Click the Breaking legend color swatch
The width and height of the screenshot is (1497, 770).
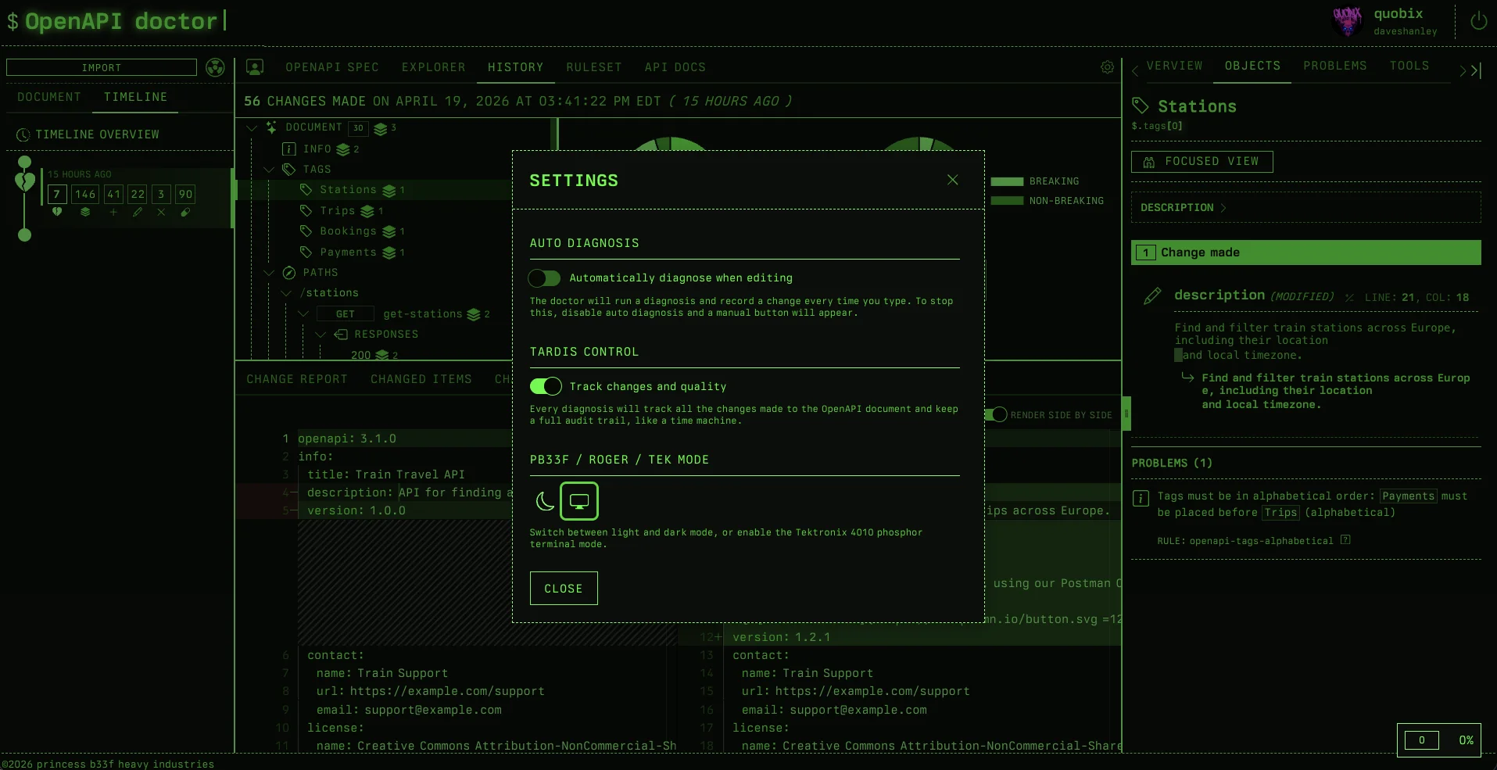click(1007, 181)
